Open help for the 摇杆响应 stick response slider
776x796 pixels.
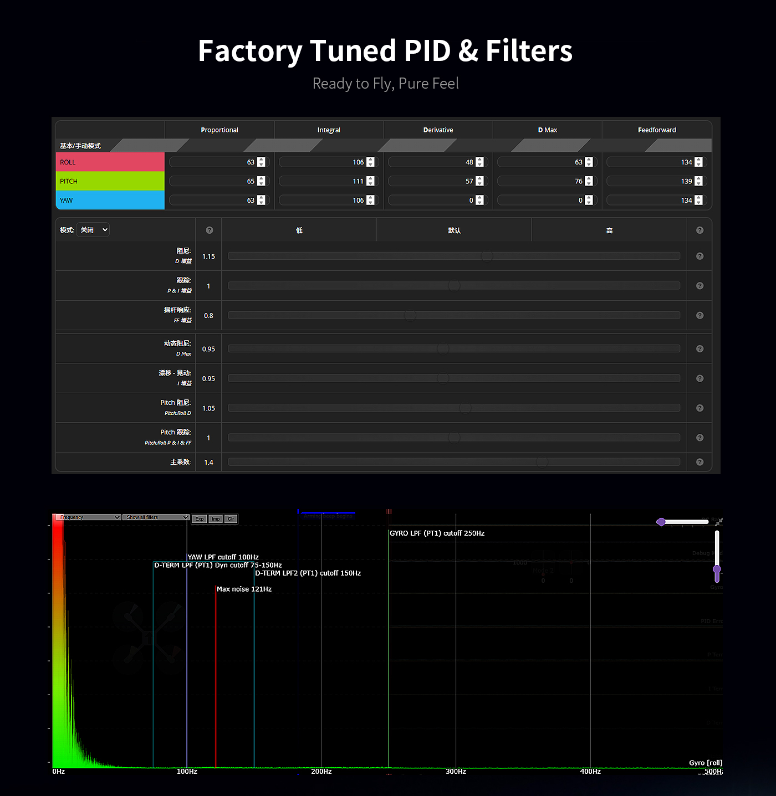pyautogui.click(x=700, y=316)
